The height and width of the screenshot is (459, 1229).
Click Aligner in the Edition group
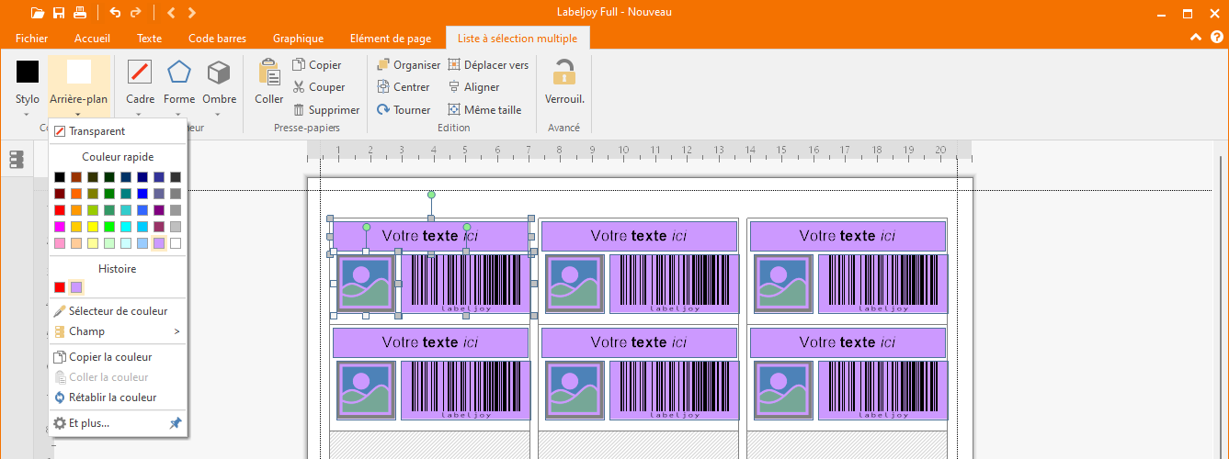(x=473, y=87)
